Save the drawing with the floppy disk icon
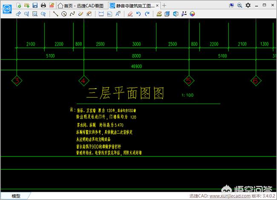277x200 pixels. (x=35, y=5)
